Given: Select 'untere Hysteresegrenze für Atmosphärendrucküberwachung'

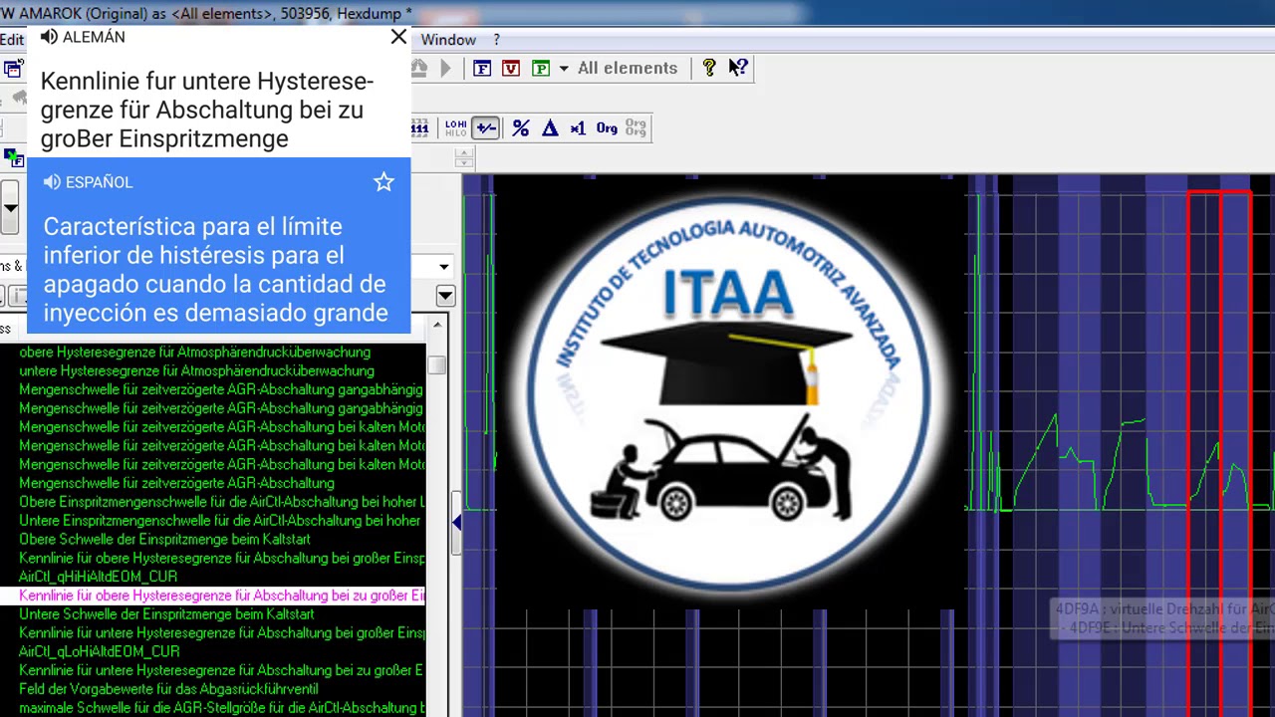Looking at the screenshot, I should point(197,370).
